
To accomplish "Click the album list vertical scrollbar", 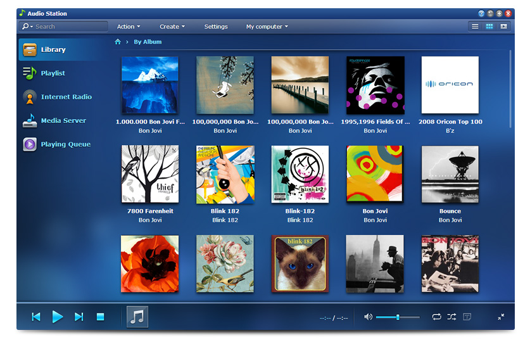I will pyautogui.click(x=510, y=89).
